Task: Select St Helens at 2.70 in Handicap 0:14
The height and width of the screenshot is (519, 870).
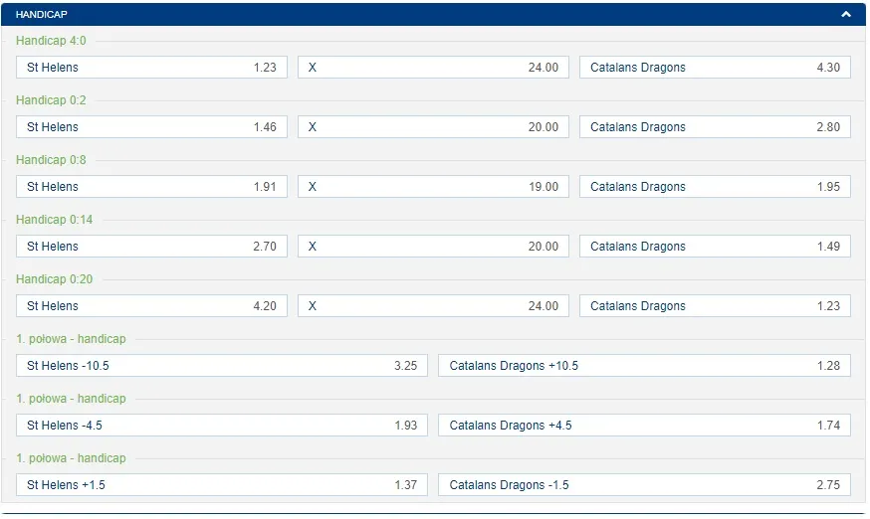Action: [x=151, y=247]
